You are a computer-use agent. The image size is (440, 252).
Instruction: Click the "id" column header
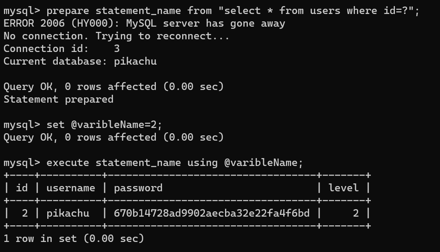[22, 188]
